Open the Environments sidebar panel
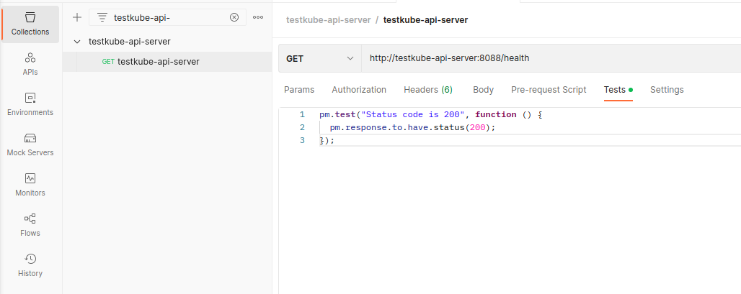 click(x=30, y=104)
